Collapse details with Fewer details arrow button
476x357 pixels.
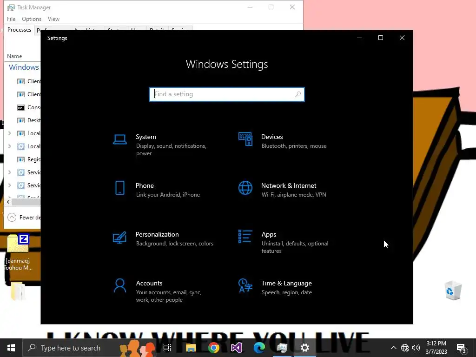[x=12, y=218]
